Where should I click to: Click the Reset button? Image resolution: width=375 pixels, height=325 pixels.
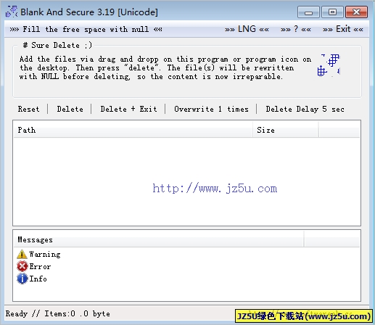tap(28, 109)
